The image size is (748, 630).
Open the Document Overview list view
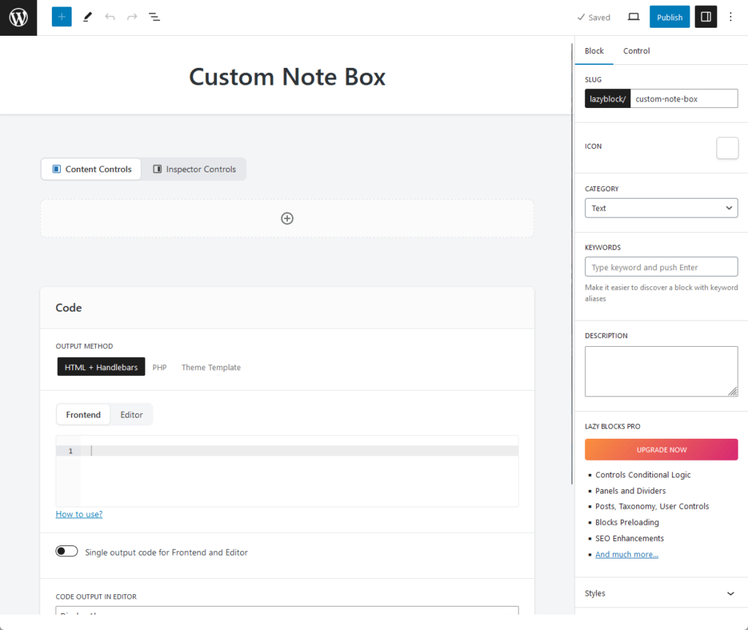coord(154,18)
